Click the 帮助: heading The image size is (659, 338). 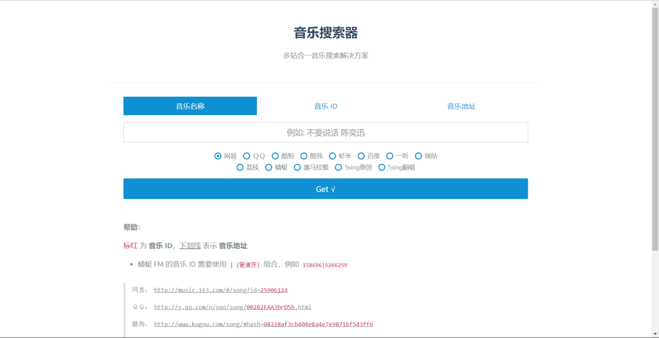click(x=132, y=227)
